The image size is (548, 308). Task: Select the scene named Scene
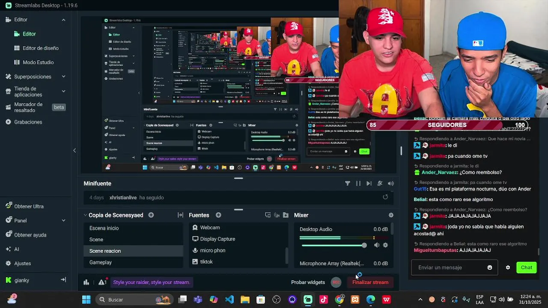click(x=133, y=240)
